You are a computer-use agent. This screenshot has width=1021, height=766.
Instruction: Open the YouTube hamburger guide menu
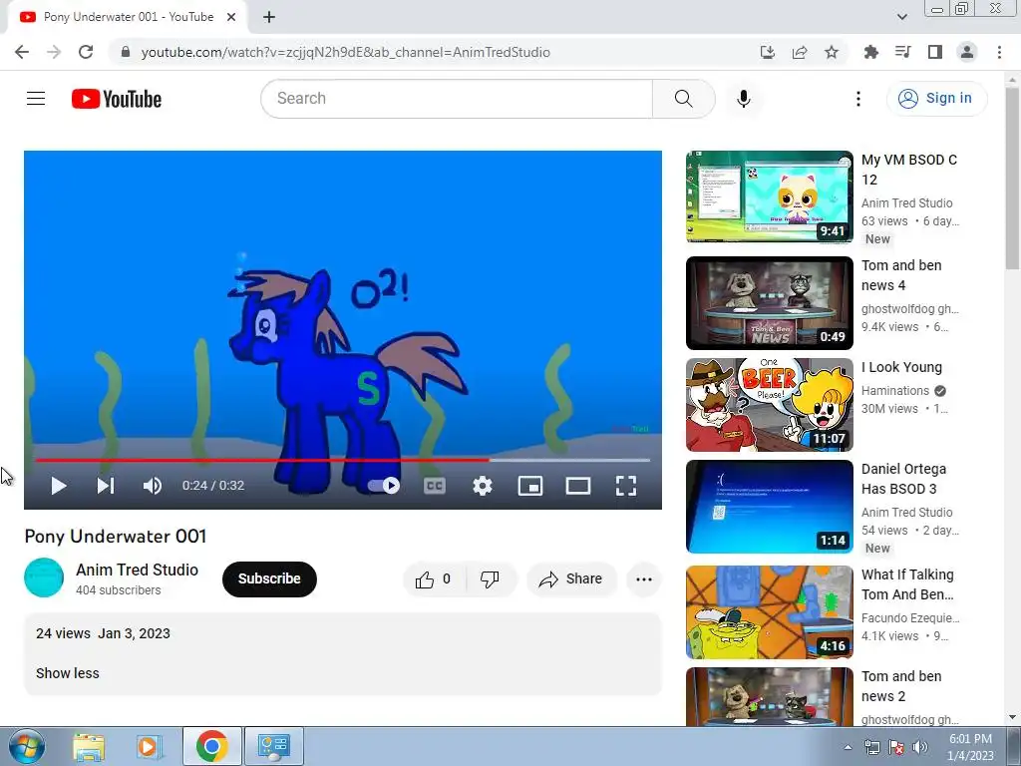coord(36,99)
